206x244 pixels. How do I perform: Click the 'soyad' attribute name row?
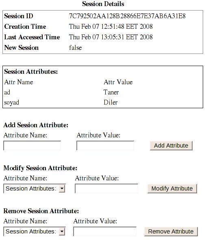[12, 103]
